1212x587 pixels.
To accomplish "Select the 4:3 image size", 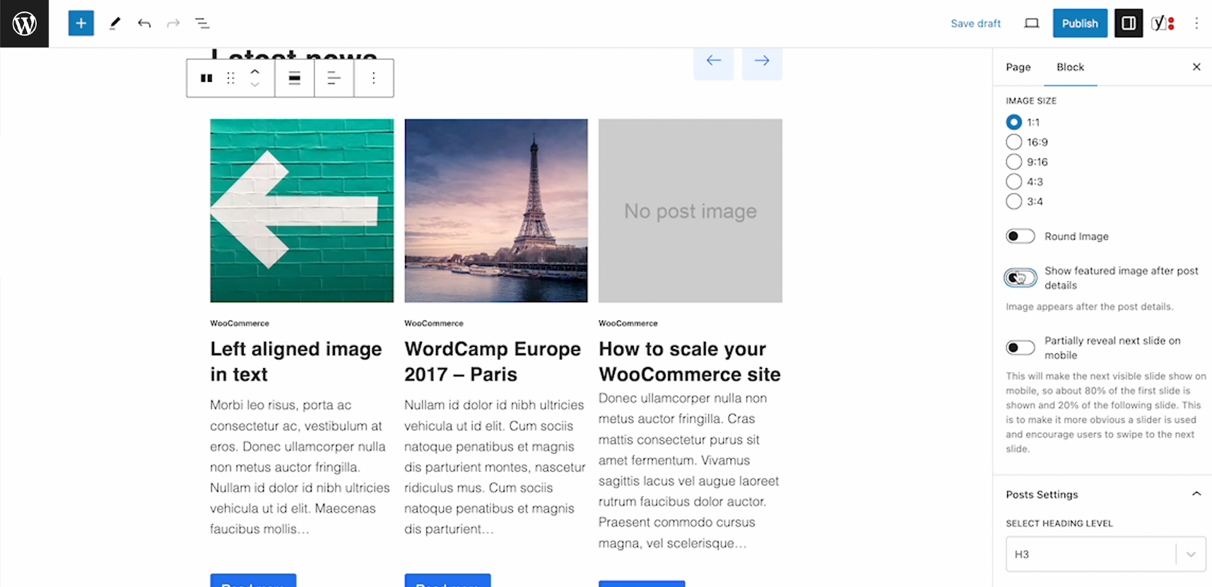I will [1013, 182].
